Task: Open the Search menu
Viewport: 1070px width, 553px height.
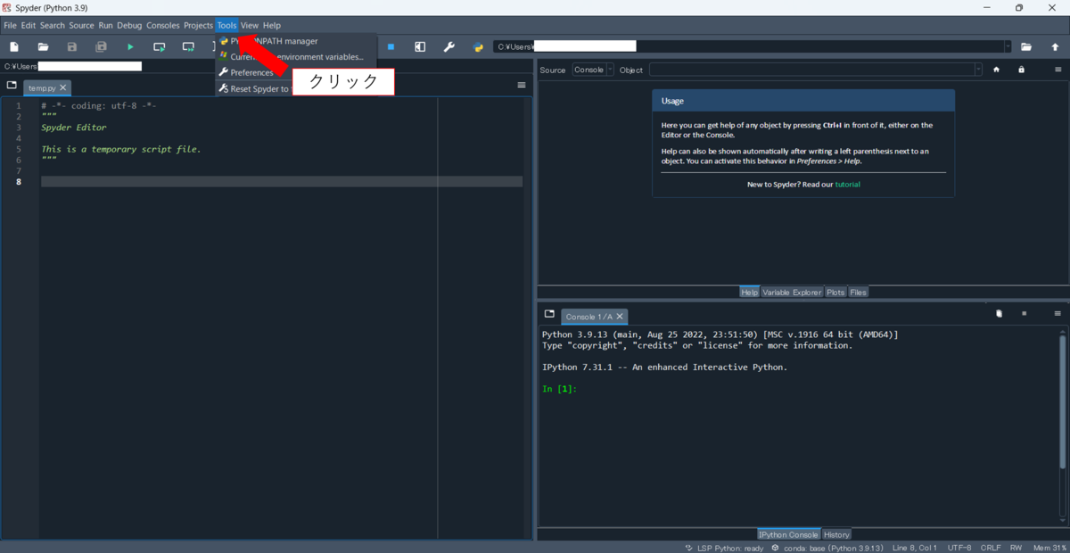Action: pos(52,26)
